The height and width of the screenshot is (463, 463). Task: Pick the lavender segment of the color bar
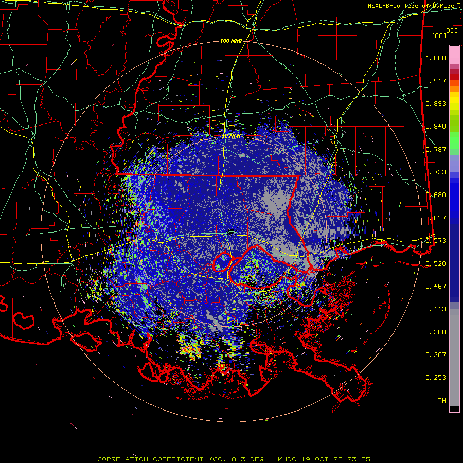[454, 163]
